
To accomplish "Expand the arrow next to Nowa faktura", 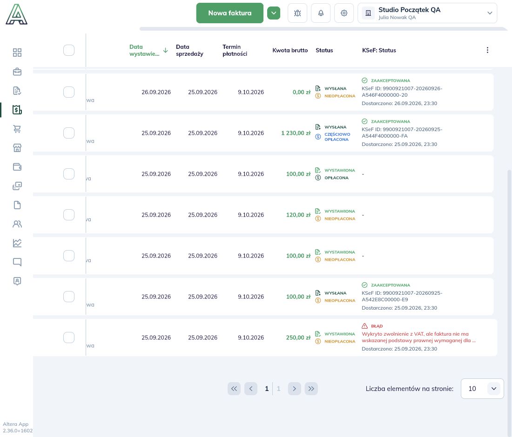I will coord(274,13).
